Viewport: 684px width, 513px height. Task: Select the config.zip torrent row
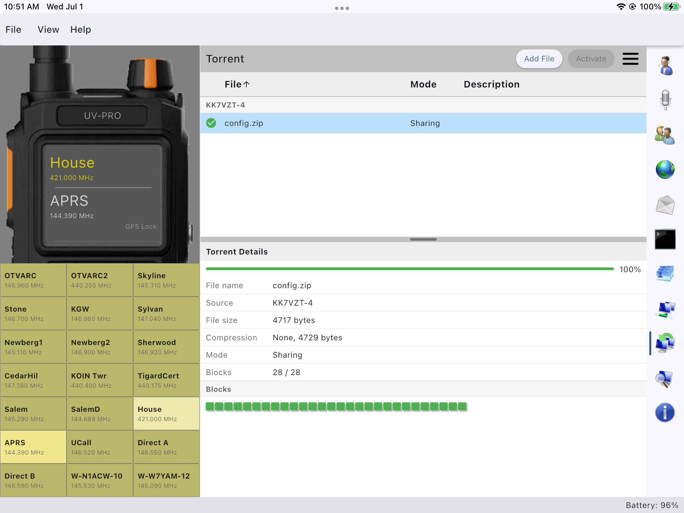coord(423,123)
